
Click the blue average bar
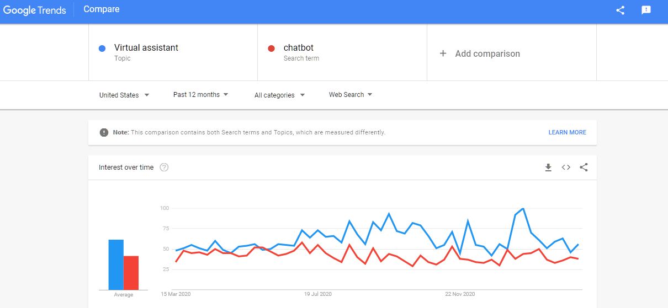(x=116, y=264)
